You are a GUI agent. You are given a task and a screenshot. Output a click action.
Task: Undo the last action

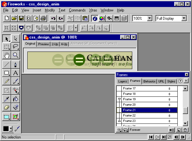point(53,18)
